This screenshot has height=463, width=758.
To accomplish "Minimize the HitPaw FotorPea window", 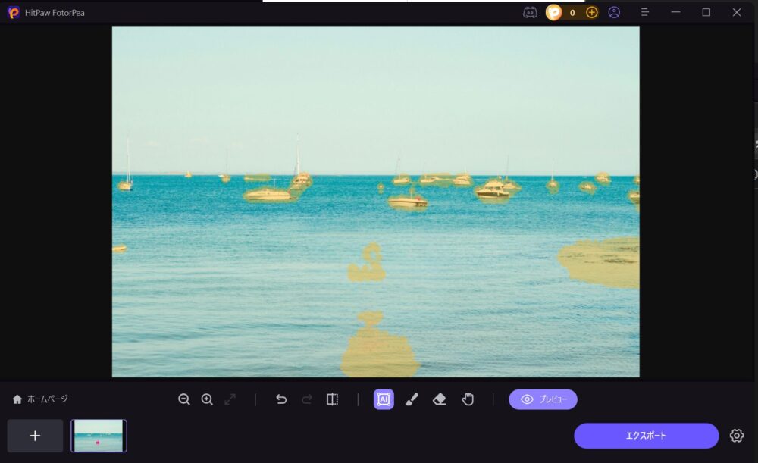I will pos(676,13).
